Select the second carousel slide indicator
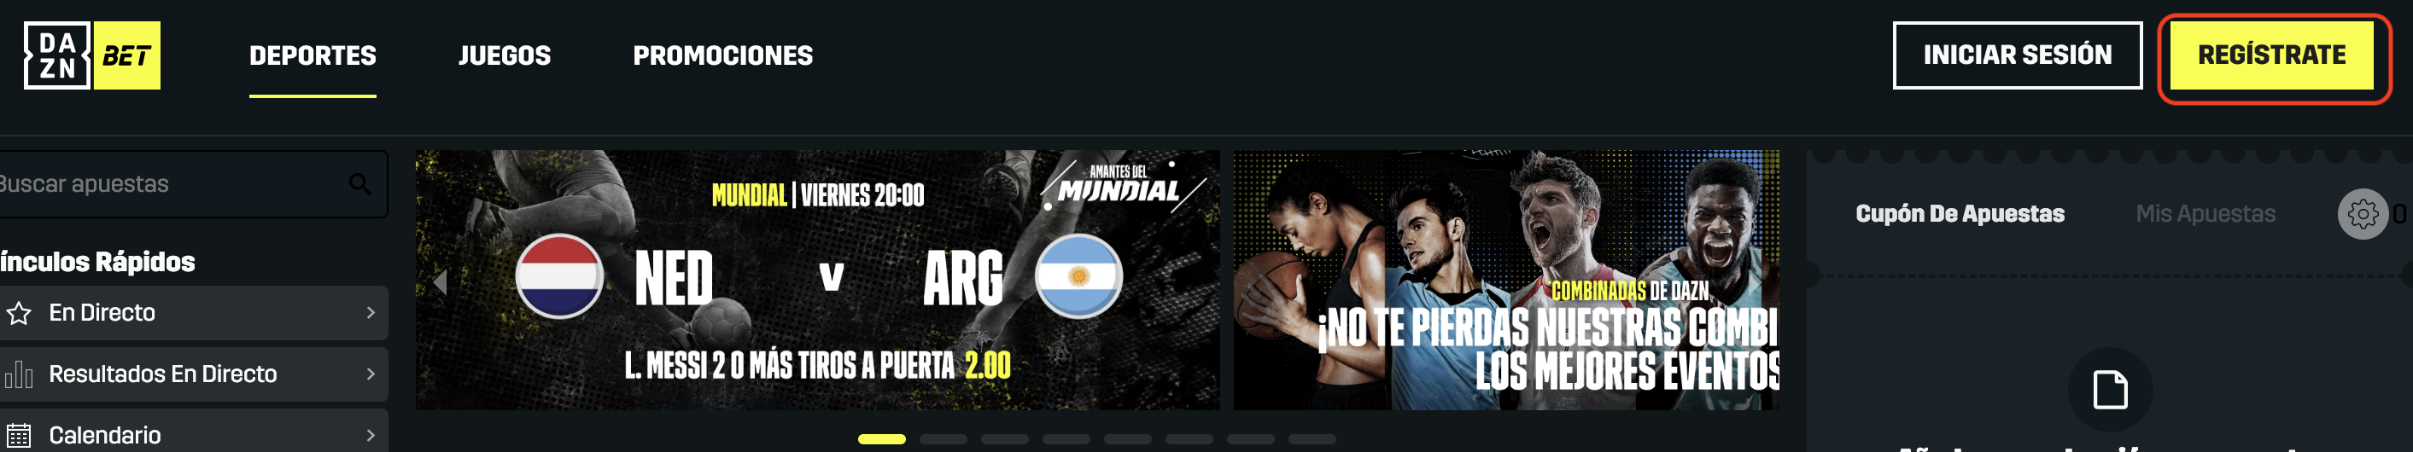The width and height of the screenshot is (2413, 452). (943, 439)
